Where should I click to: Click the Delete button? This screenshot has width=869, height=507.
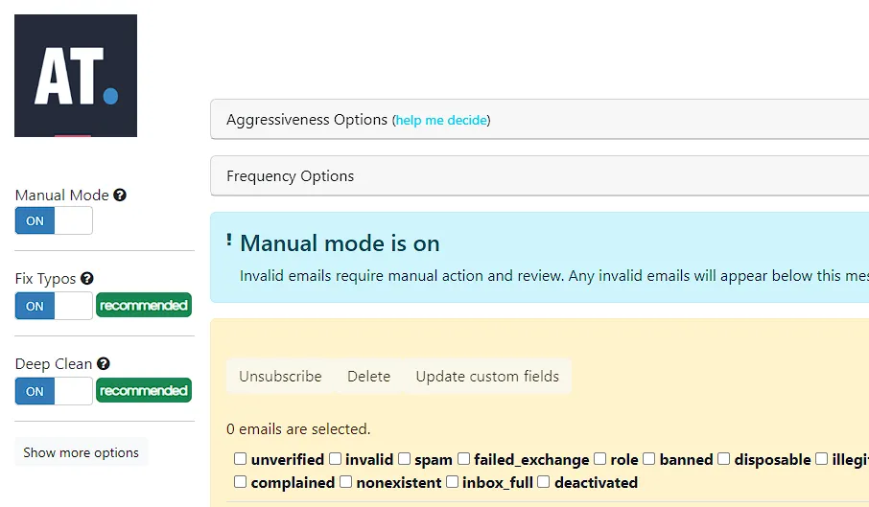(x=368, y=377)
